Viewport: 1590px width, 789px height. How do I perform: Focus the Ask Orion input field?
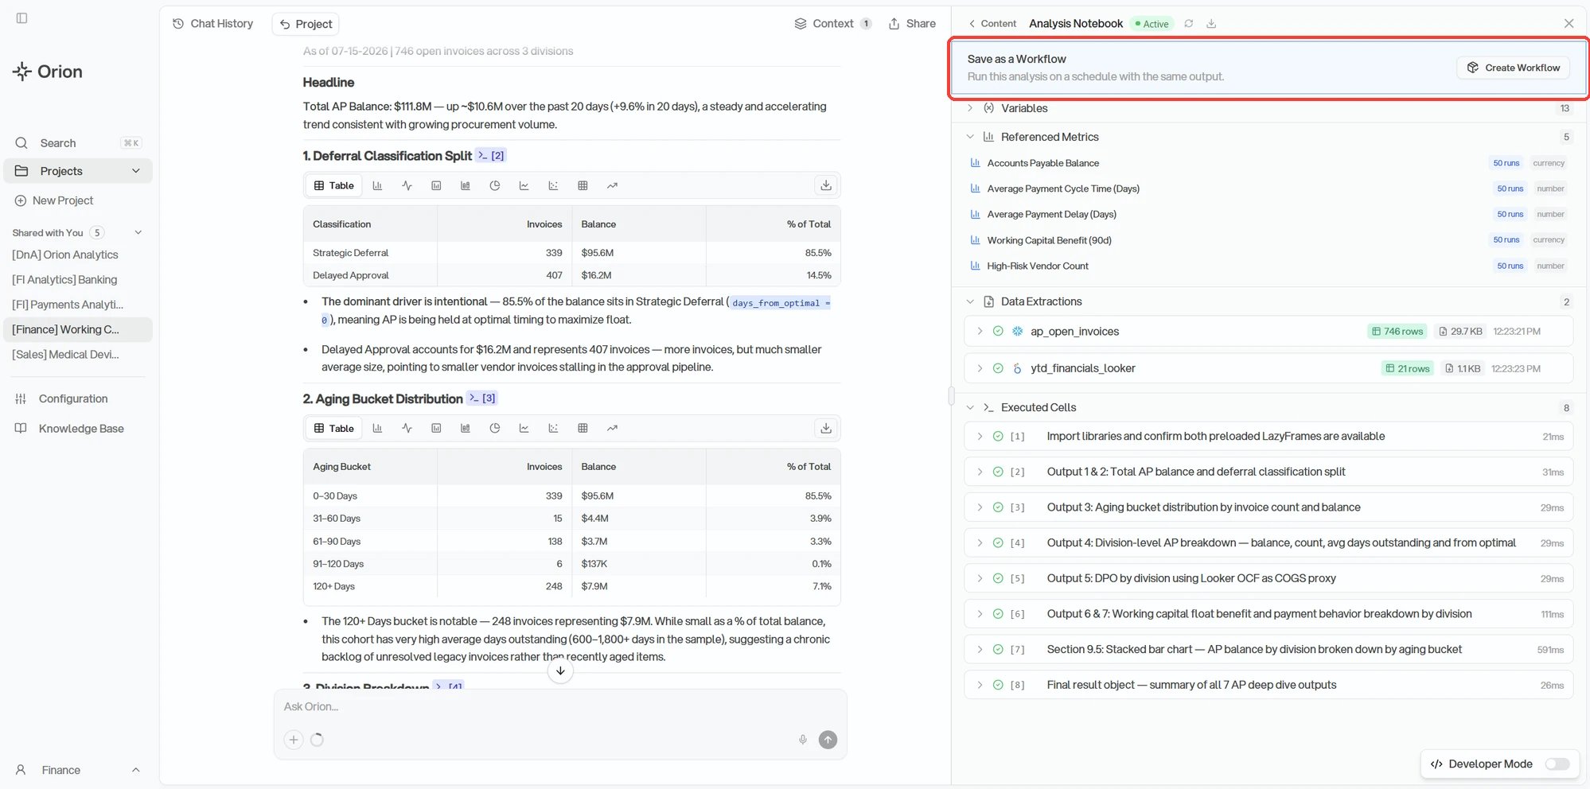point(560,706)
